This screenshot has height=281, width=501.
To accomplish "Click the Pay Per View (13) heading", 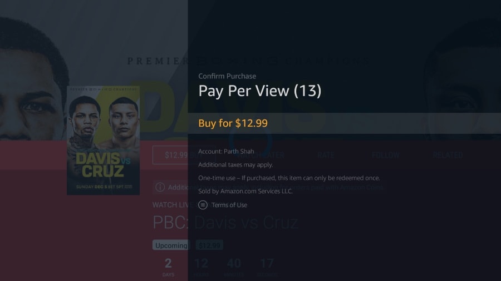I will (x=260, y=91).
